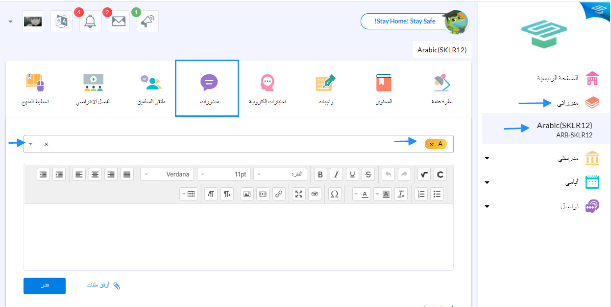Insert a numbered list
This screenshot has width=611, height=307.
coord(421,194)
